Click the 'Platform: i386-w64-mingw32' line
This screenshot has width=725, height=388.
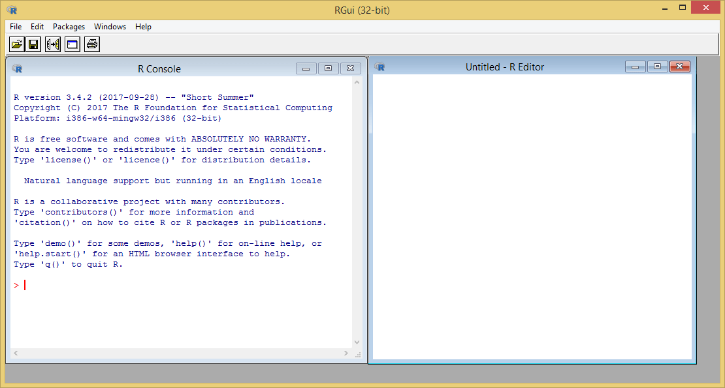(118, 118)
